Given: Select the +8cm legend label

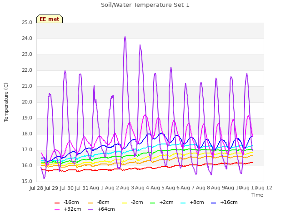Looking at the screenshot, I should tap(197, 202).
